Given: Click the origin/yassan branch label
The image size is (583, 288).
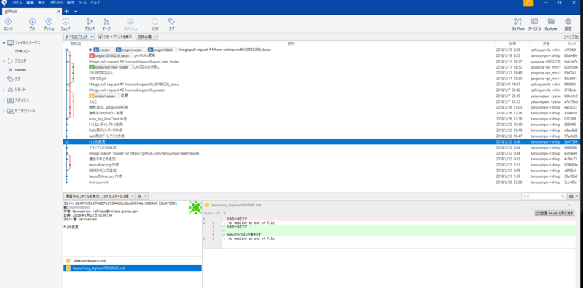Looking at the screenshot, I should coord(104,96).
